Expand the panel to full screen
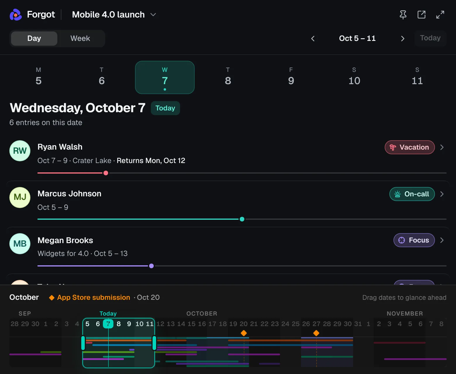The image size is (456, 374). (x=440, y=15)
